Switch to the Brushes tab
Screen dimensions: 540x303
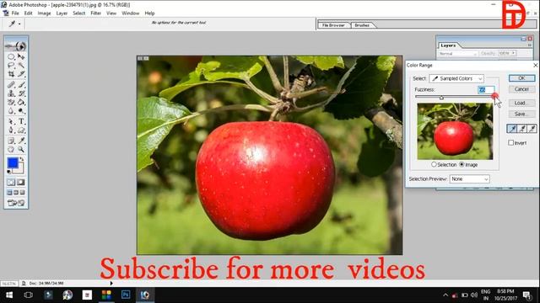click(x=362, y=25)
